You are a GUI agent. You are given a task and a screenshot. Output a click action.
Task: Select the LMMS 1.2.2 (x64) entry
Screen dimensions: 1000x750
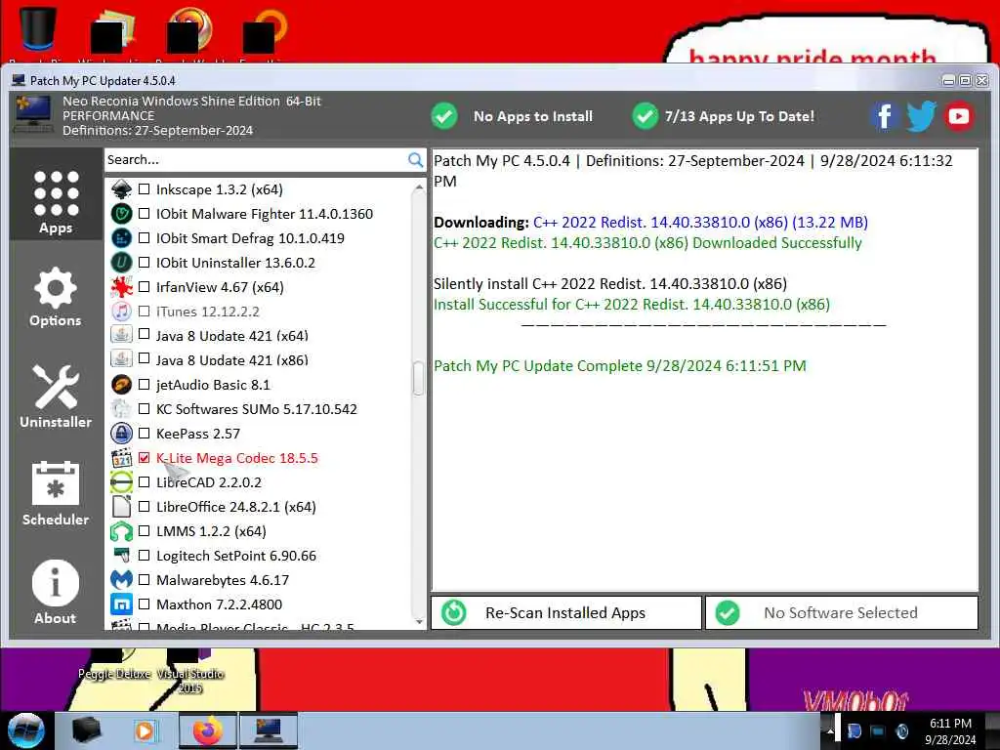click(x=211, y=531)
